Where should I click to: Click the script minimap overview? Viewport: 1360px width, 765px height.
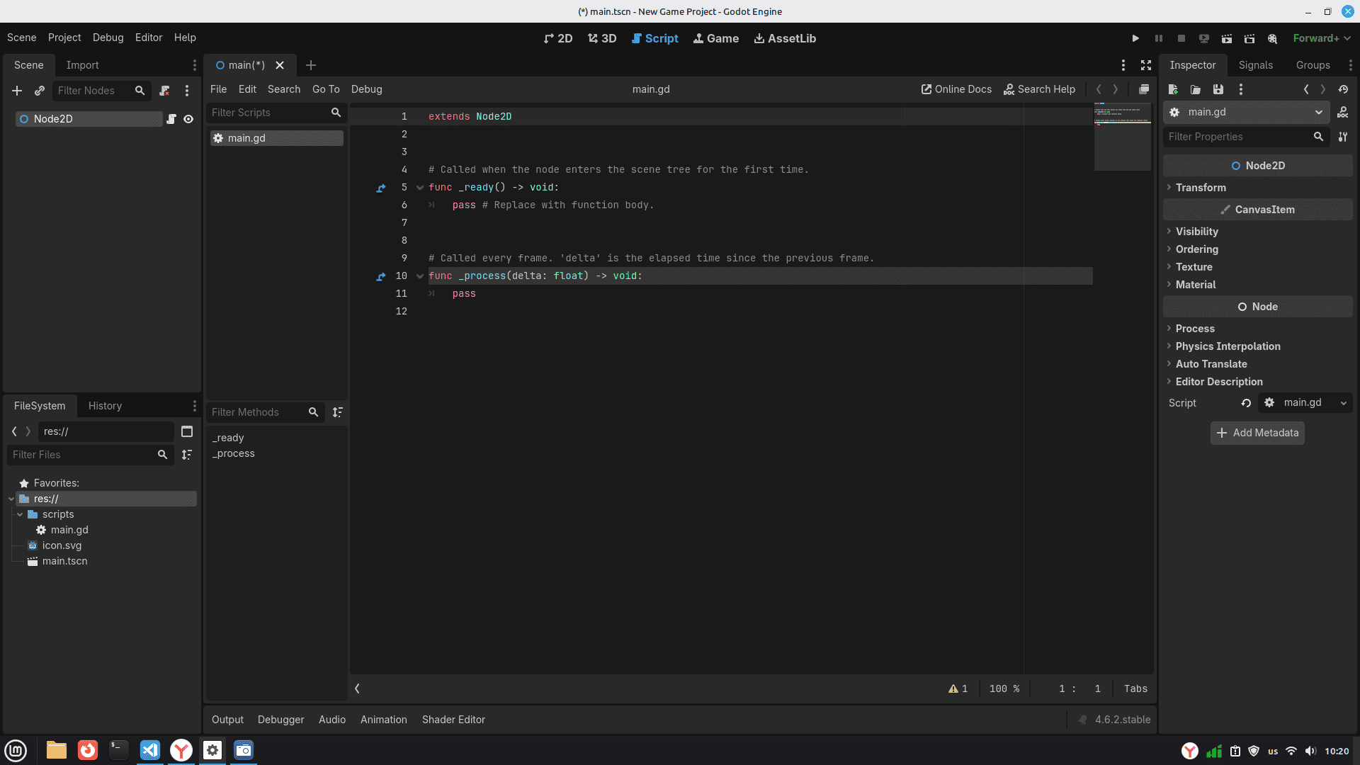click(1123, 137)
